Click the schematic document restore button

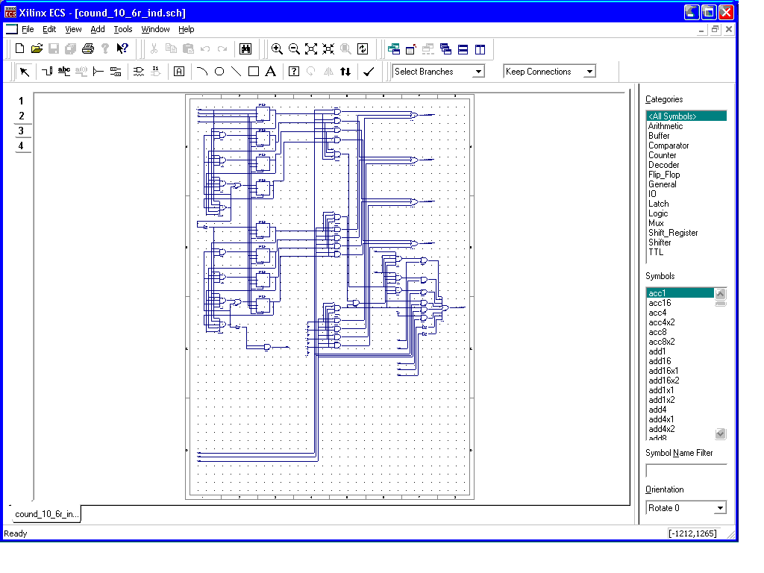(x=715, y=29)
